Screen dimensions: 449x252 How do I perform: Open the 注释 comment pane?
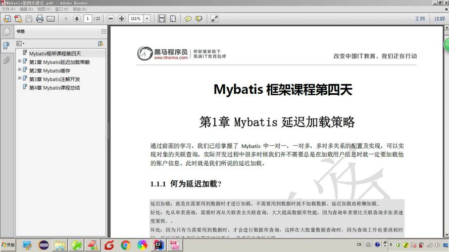pos(439,19)
